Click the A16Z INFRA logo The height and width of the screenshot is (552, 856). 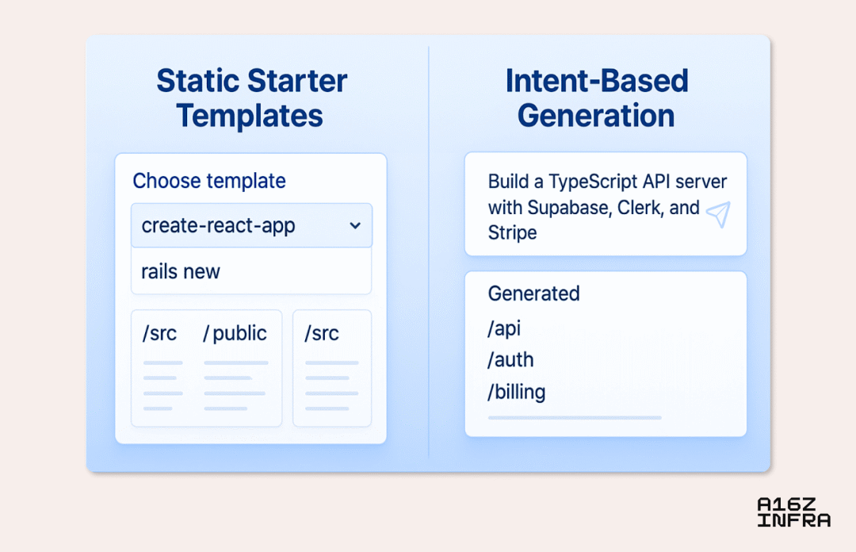[793, 512]
